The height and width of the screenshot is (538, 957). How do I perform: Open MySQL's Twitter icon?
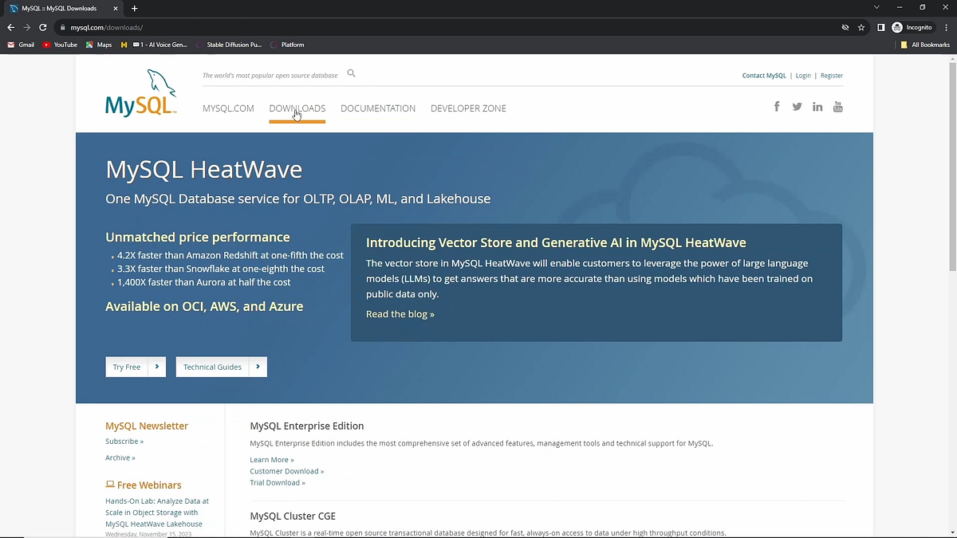797,106
